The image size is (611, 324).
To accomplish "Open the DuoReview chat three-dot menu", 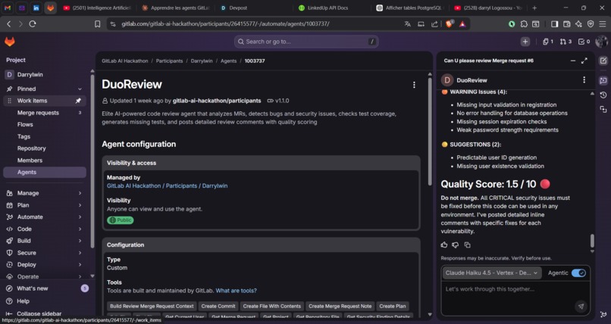I will pyautogui.click(x=584, y=79).
